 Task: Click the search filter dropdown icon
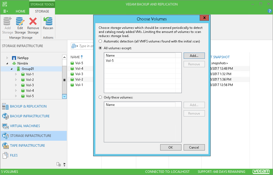(x=75, y=46)
